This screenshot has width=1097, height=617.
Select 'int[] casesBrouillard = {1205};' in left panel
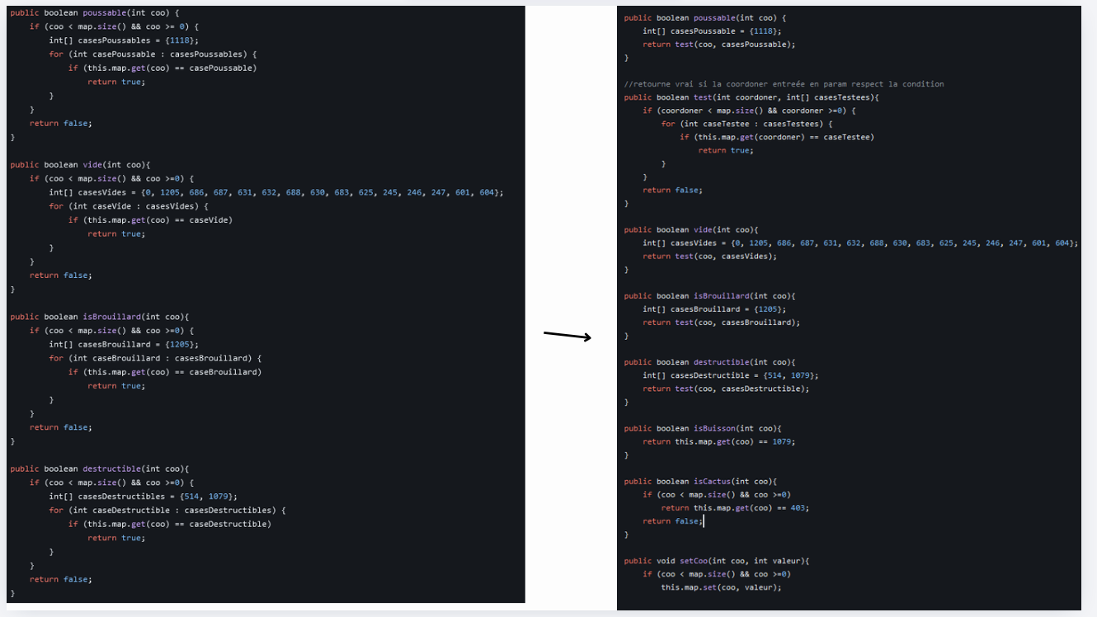(x=124, y=344)
